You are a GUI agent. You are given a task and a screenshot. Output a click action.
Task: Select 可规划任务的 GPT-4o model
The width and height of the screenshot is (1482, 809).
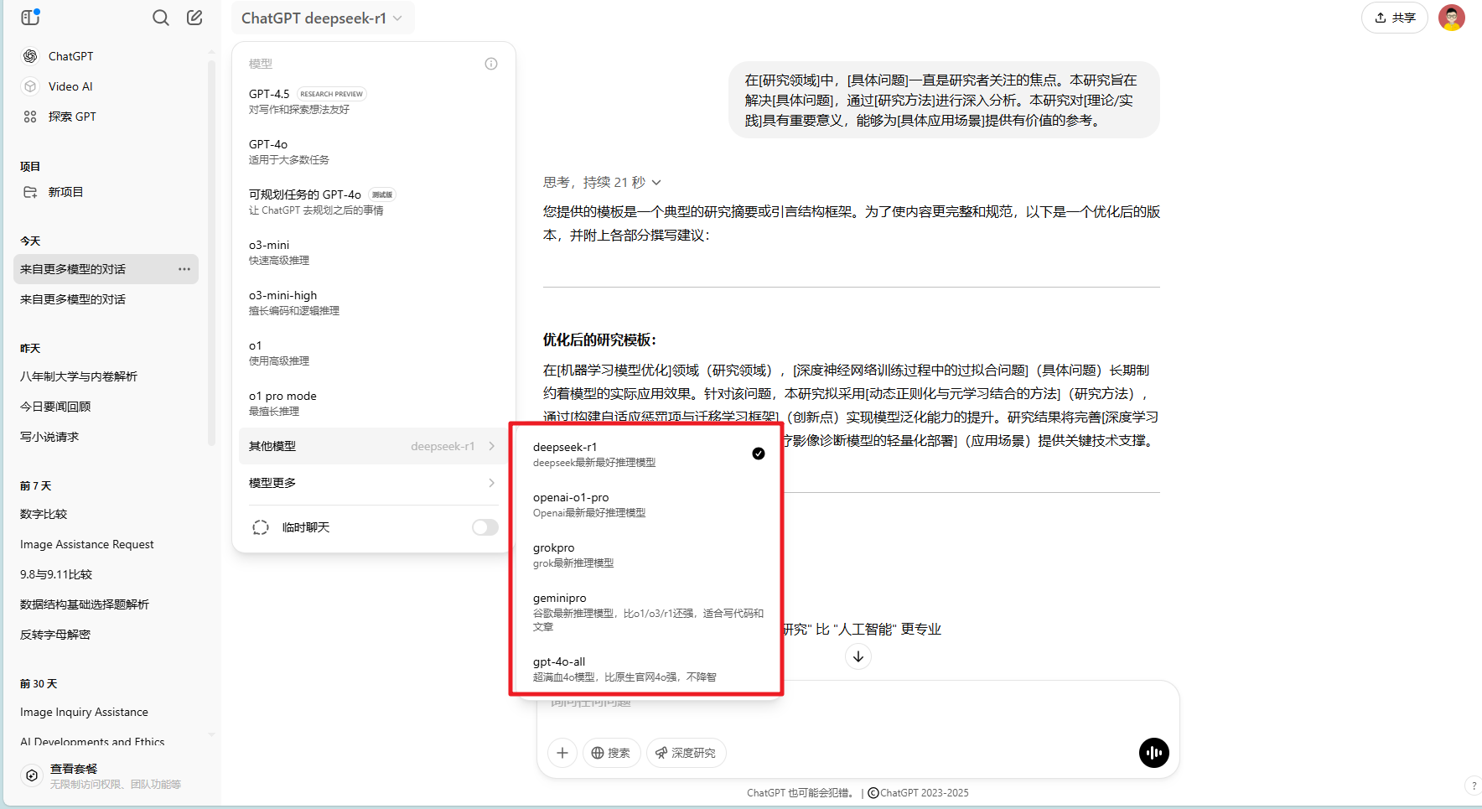[373, 201]
